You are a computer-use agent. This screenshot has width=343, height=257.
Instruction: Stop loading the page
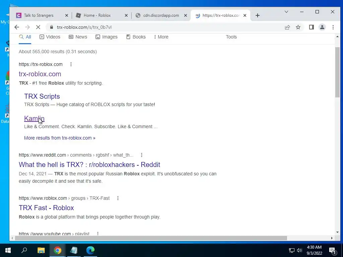click(38, 27)
